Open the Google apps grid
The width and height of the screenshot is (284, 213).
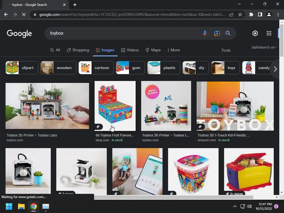click(x=269, y=33)
